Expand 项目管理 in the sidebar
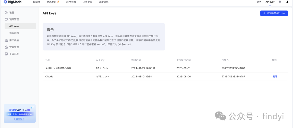 pyautogui.click(x=14, y=19)
